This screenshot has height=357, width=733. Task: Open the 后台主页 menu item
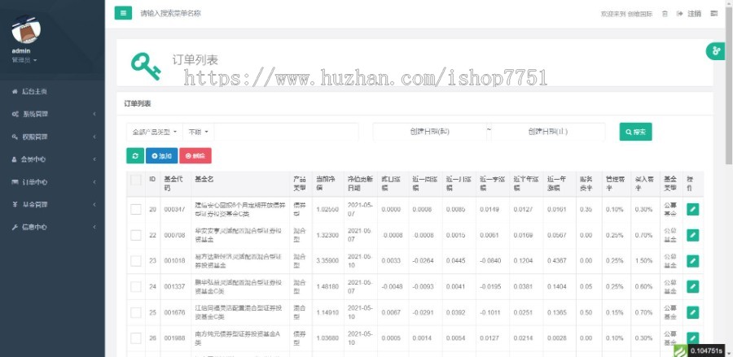(x=52, y=91)
